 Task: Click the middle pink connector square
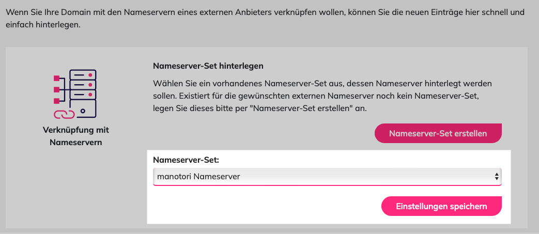click(57, 90)
